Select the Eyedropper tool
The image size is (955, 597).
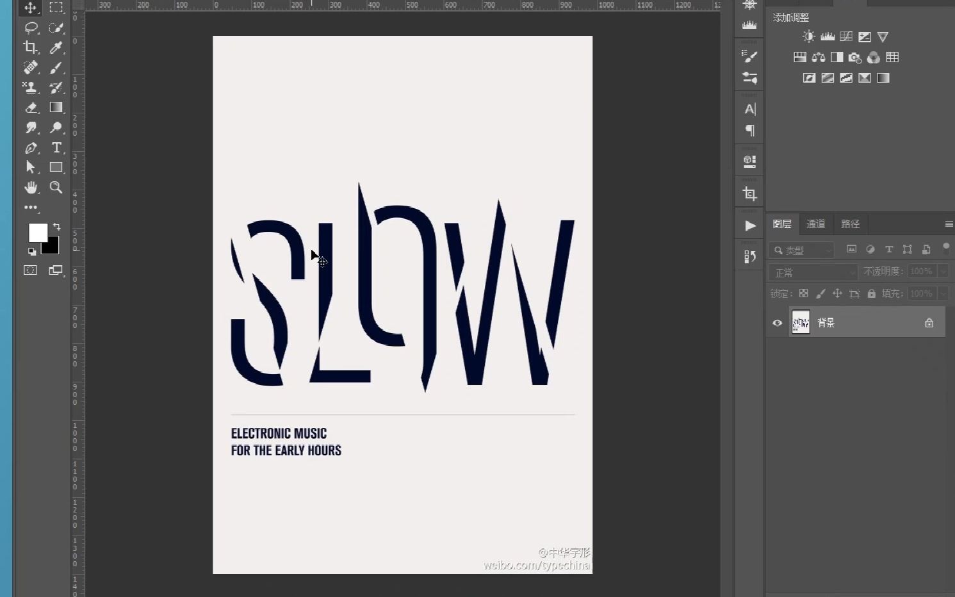(x=56, y=47)
